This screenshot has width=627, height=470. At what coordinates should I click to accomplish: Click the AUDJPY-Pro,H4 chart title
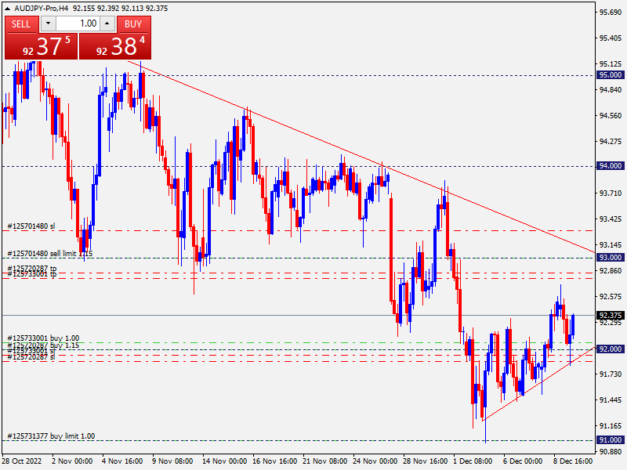(42, 9)
